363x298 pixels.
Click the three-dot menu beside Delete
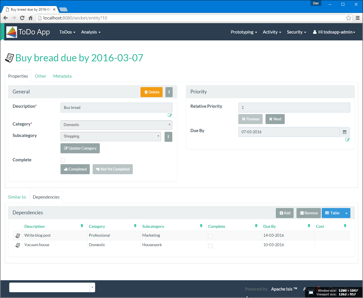(x=169, y=92)
